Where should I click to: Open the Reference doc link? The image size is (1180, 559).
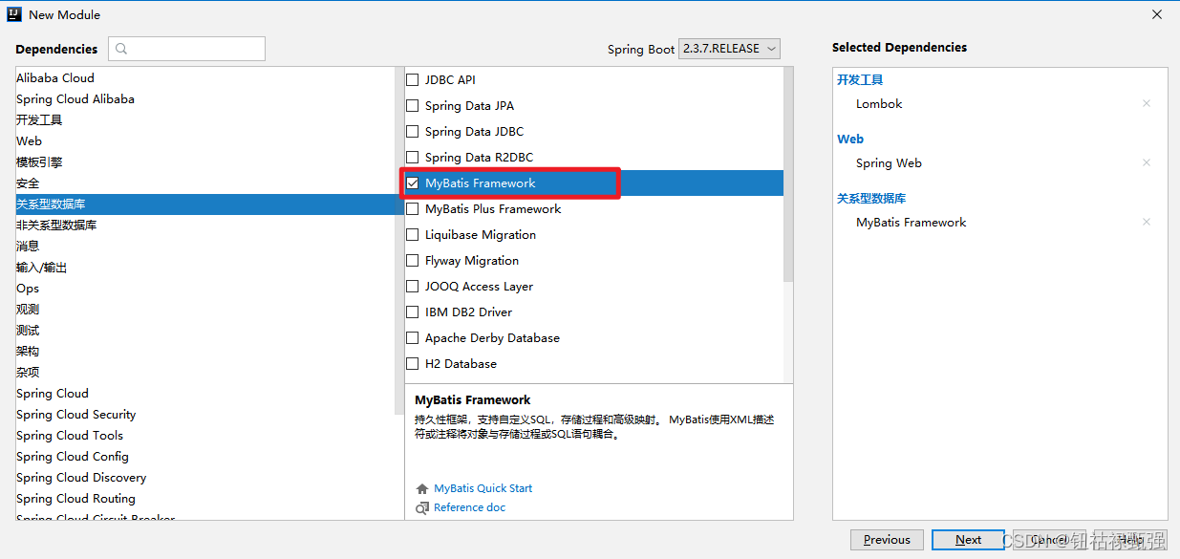click(469, 507)
